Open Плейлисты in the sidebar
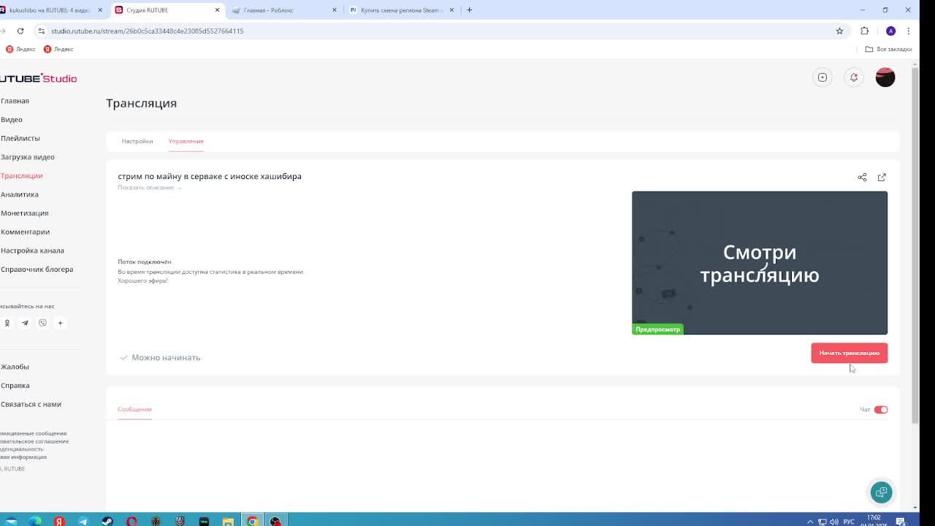The width and height of the screenshot is (935, 526). [x=20, y=138]
